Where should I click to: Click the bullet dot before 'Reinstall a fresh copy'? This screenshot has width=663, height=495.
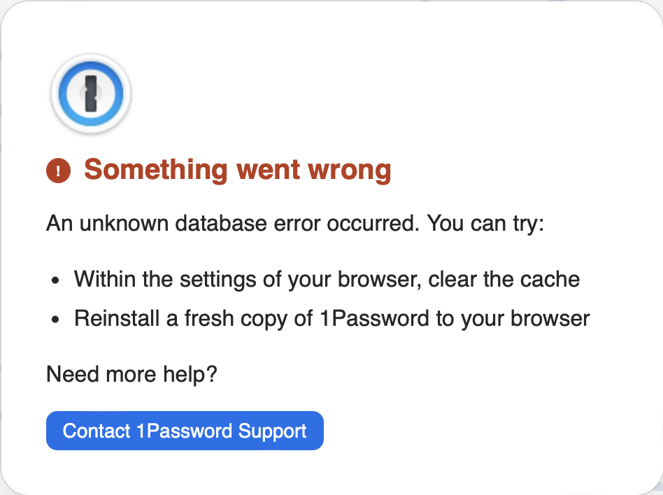tap(56, 320)
